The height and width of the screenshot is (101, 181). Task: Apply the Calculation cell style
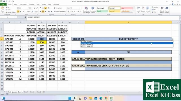point(127,11)
